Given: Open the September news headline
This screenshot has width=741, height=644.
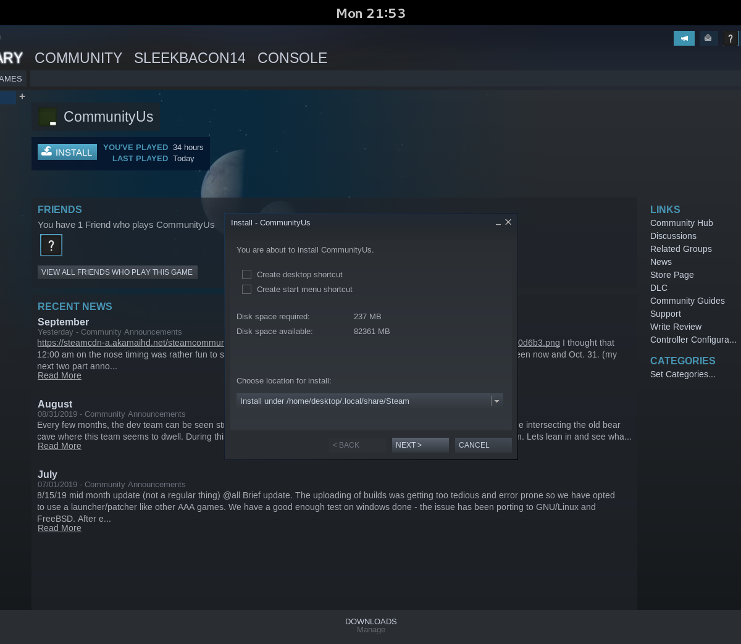Looking at the screenshot, I should click(63, 322).
